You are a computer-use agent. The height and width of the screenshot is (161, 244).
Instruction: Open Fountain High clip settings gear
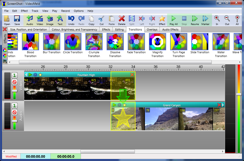(x=35, y=75)
